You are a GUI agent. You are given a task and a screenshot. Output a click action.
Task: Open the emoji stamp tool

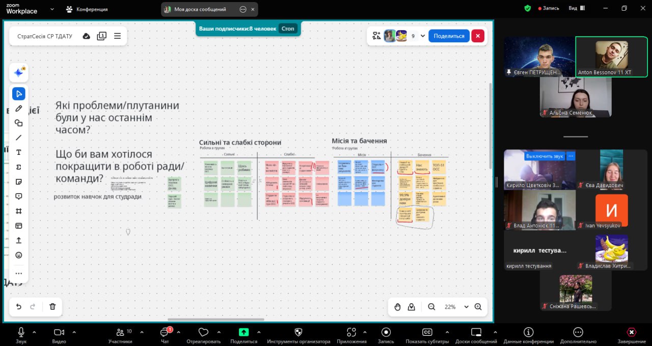(x=19, y=255)
